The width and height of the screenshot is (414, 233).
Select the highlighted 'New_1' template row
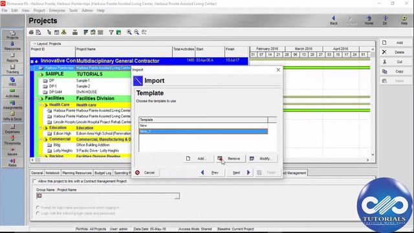pyautogui.click(x=203, y=131)
